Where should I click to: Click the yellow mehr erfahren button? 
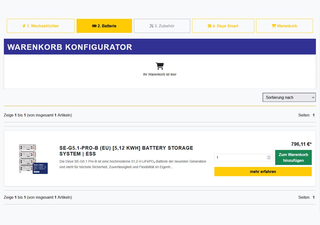[x=263, y=171]
